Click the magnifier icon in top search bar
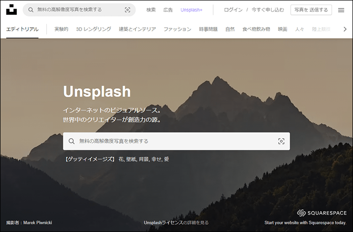Viewport: 353px width, 232px height. pos(31,10)
